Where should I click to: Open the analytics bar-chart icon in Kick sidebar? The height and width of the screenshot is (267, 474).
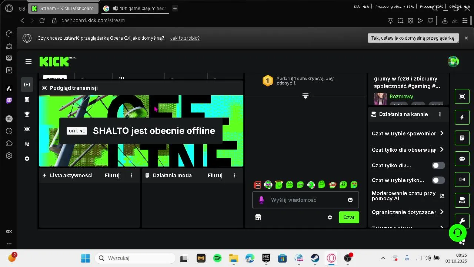coord(27,99)
